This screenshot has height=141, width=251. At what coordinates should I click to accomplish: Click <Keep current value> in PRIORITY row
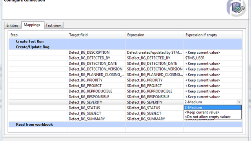click(203, 80)
